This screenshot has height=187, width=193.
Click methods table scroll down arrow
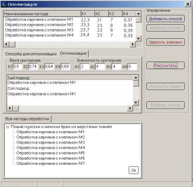click(x=139, y=38)
